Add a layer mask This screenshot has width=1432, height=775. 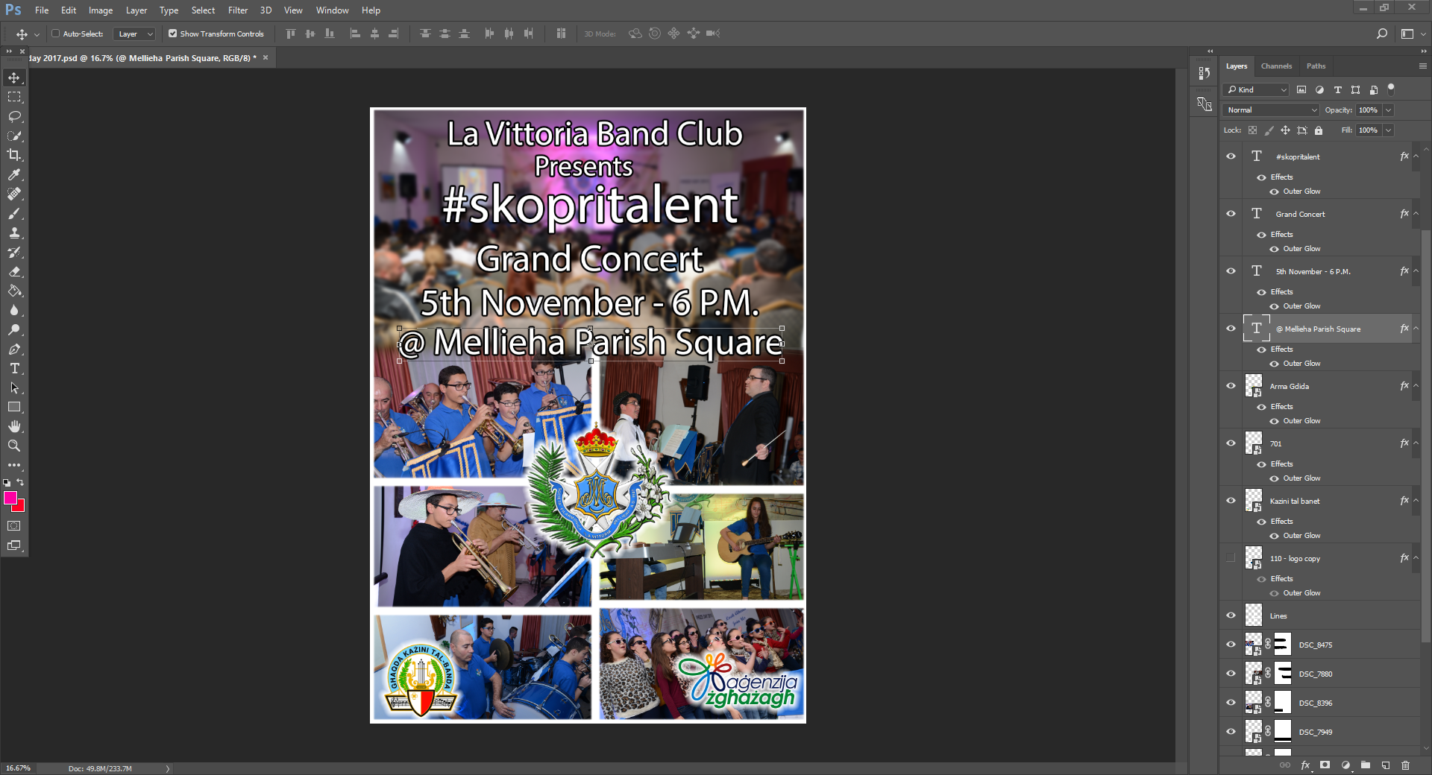click(1325, 765)
